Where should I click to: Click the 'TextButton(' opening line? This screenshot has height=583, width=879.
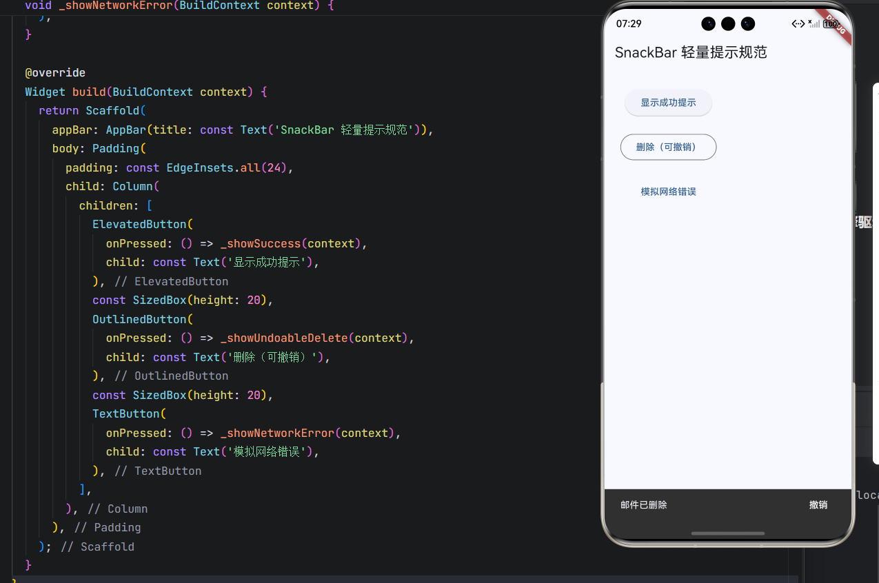click(x=130, y=414)
